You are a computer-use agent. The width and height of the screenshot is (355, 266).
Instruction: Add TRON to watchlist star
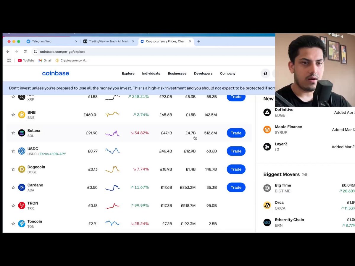[13, 206]
